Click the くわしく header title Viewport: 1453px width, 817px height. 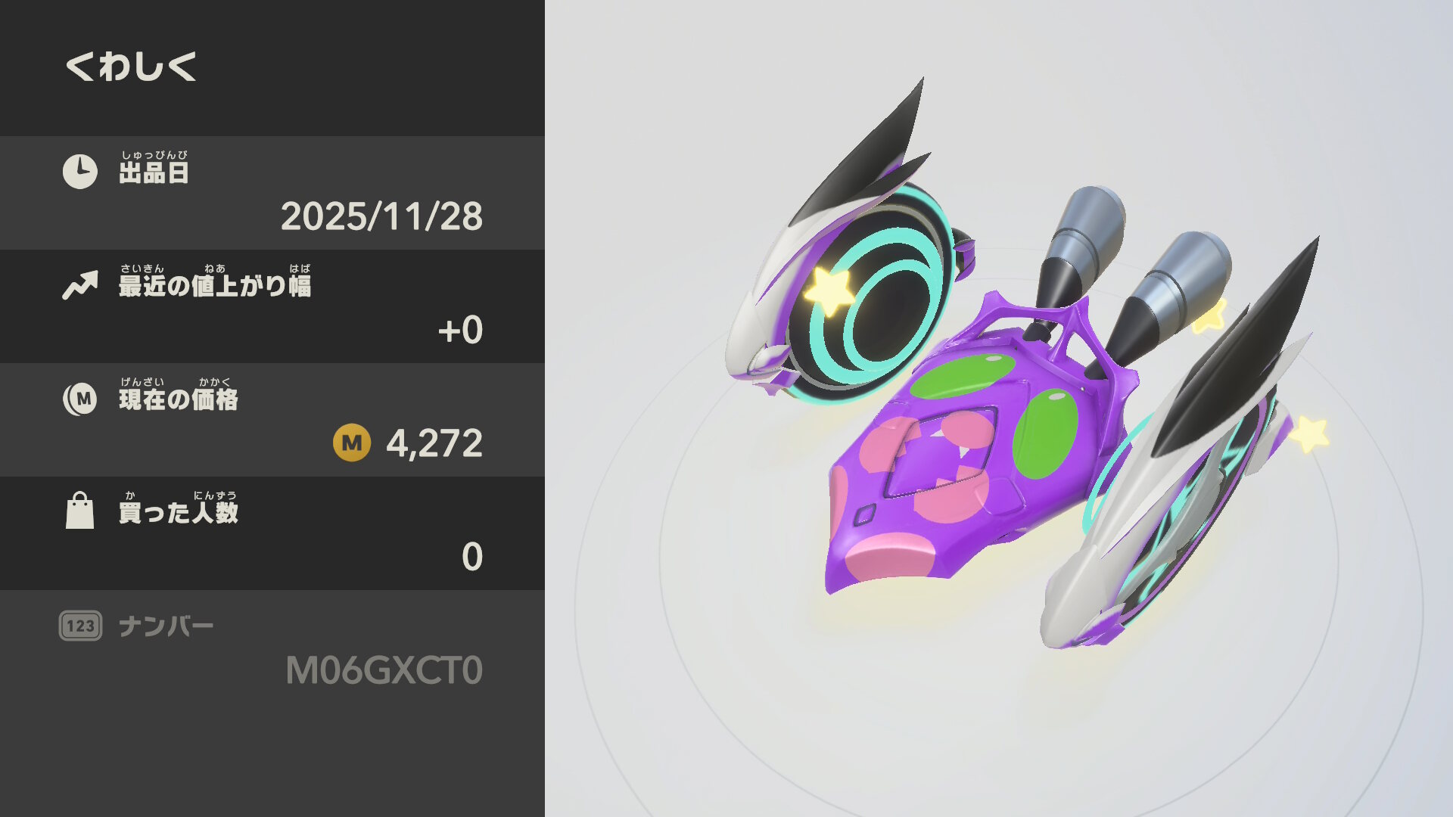132,67
